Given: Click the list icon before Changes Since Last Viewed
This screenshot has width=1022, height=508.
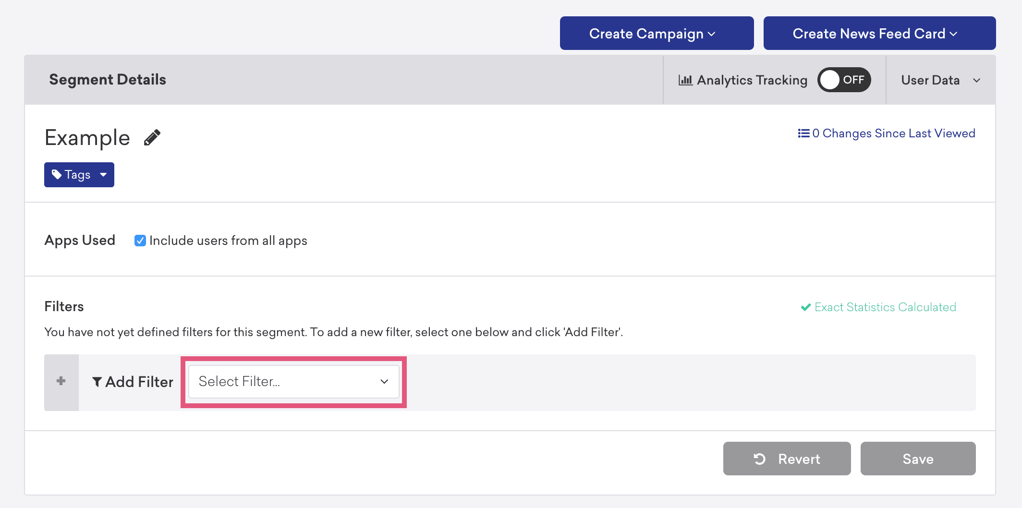Looking at the screenshot, I should [x=803, y=133].
